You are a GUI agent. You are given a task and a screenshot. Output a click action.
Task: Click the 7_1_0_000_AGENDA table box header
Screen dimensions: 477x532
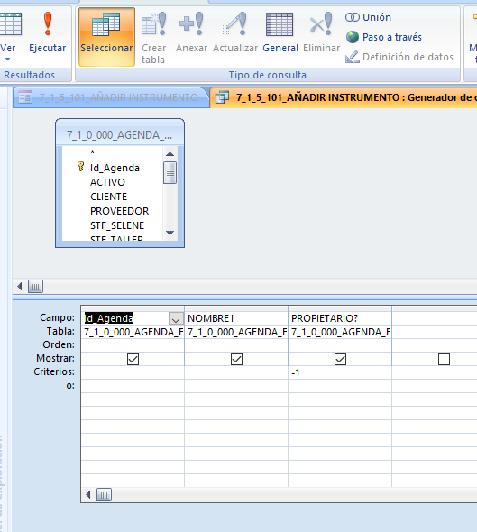pyautogui.click(x=120, y=135)
